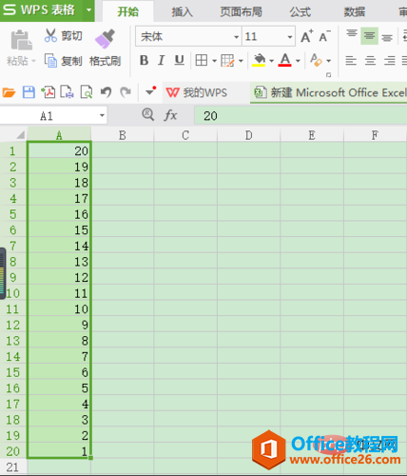Click the borders icon
Image resolution: width=407 pixels, height=476 pixels.
pos(202,60)
